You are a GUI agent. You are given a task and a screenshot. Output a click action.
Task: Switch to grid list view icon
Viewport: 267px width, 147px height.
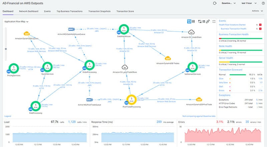tap(193, 21)
